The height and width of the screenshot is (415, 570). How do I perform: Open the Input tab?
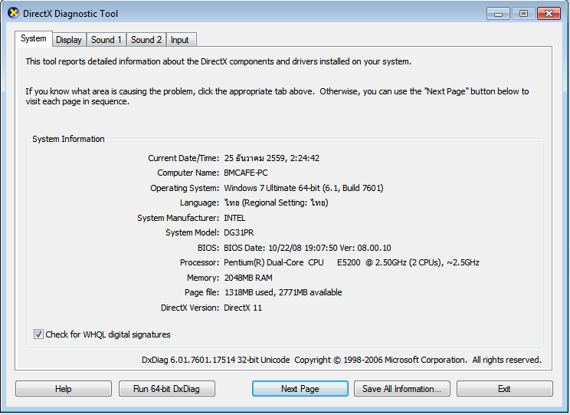click(x=180, y=40)
